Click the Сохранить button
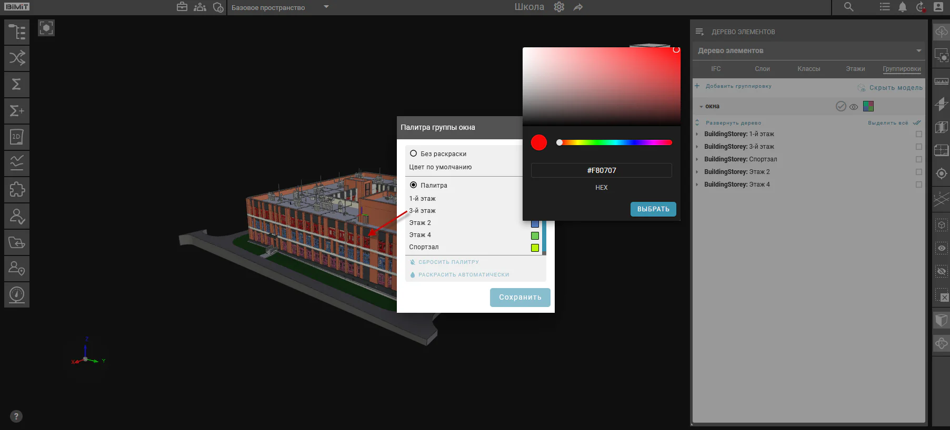The image size is (950, 430). click(520, 298)
